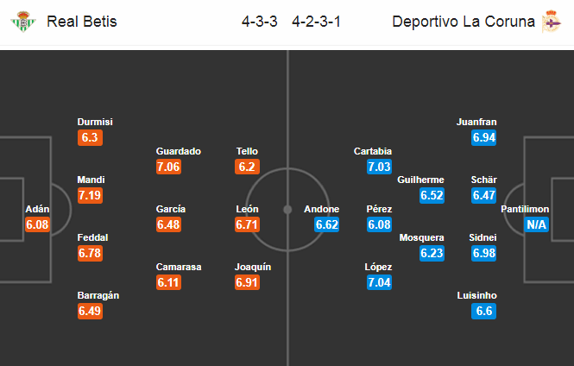Select Joaquín's 6.91 rating badge

point(247,282)
